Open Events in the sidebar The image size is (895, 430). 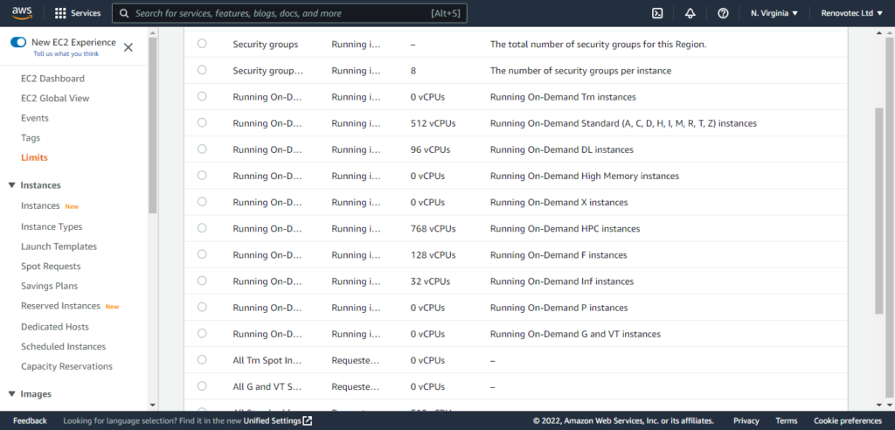tap(35, 118)
